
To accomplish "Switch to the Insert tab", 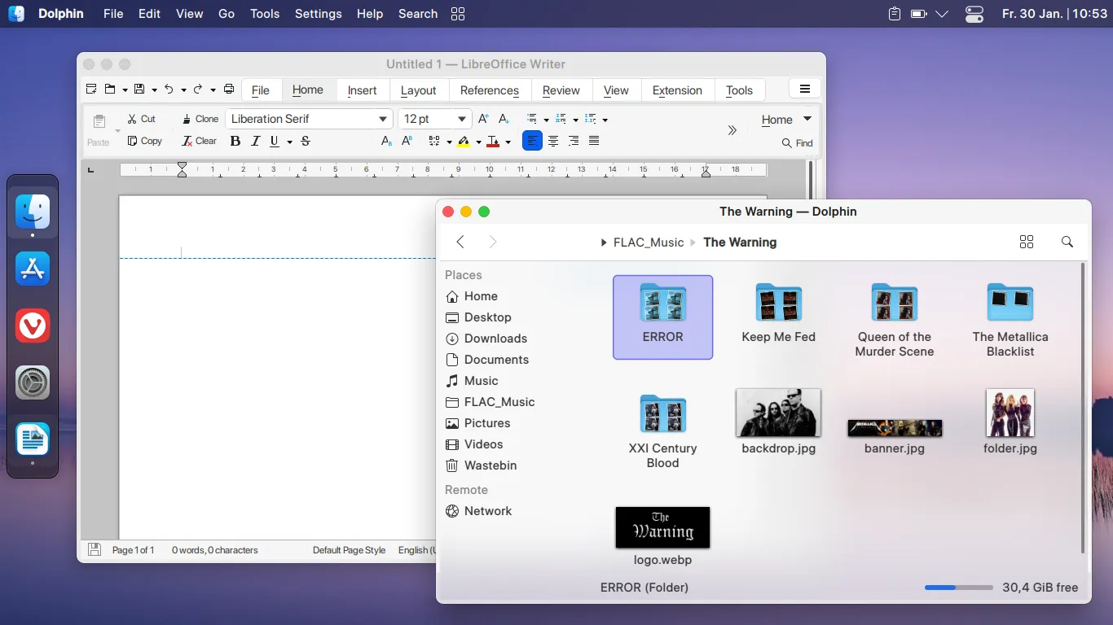I will point(362,90).
